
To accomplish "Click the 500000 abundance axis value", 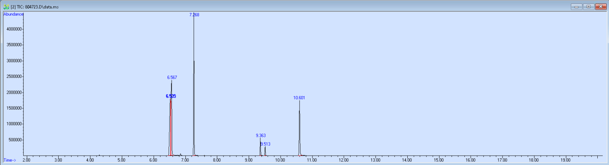I will tap(15, 140).
